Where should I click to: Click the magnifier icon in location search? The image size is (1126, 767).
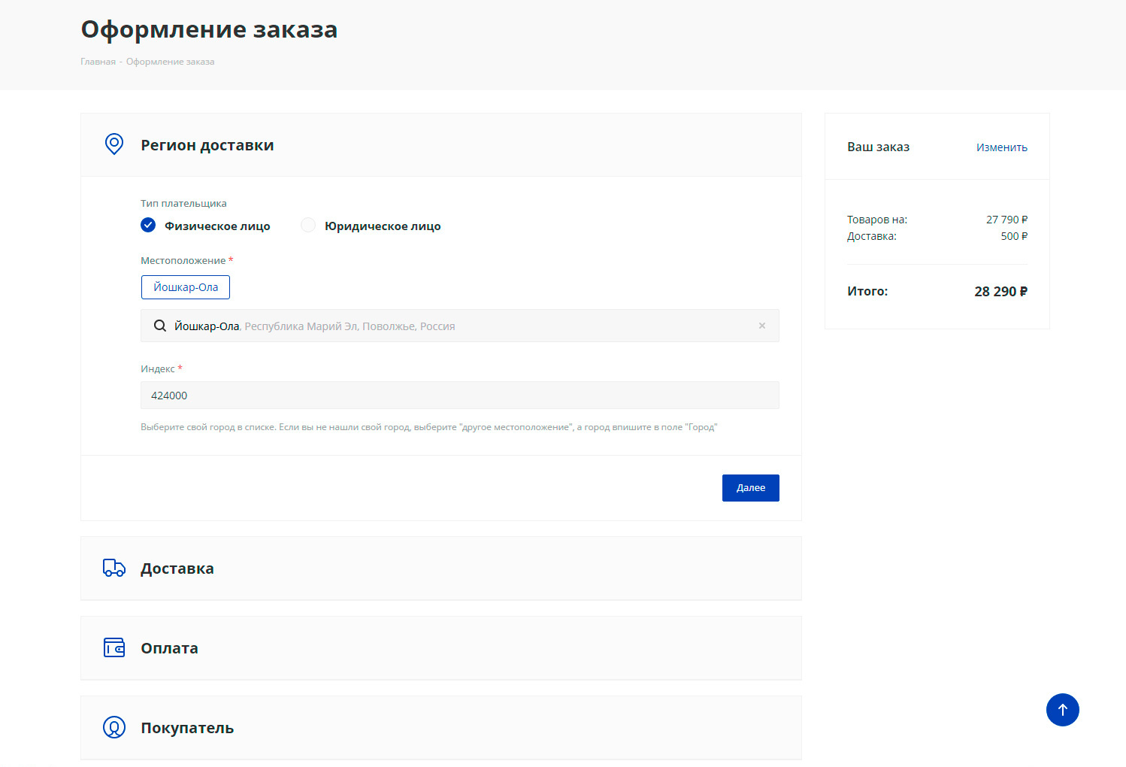[160, 326]
